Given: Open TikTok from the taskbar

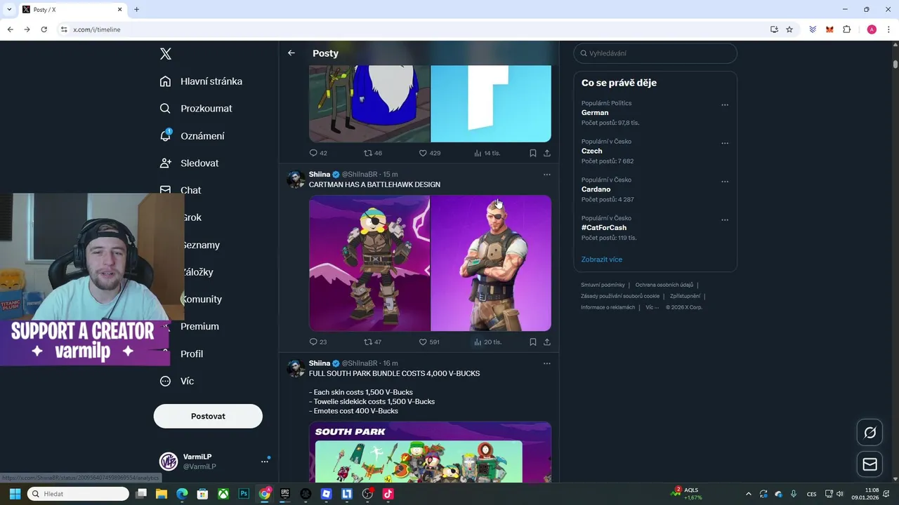Looking at the screenshot, I should (x=388, y=494).
